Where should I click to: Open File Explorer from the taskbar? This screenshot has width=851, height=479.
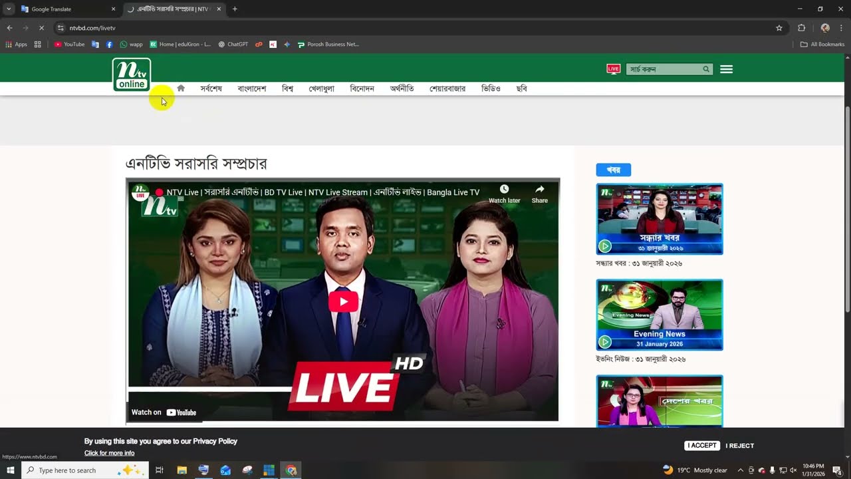tap(182, 470)
